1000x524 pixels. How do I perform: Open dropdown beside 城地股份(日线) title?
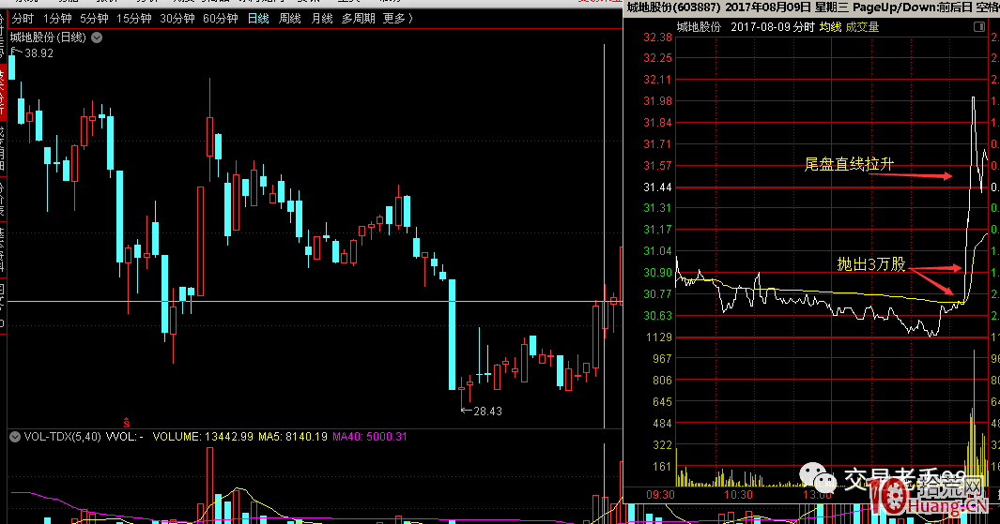(x=97, y=37)
